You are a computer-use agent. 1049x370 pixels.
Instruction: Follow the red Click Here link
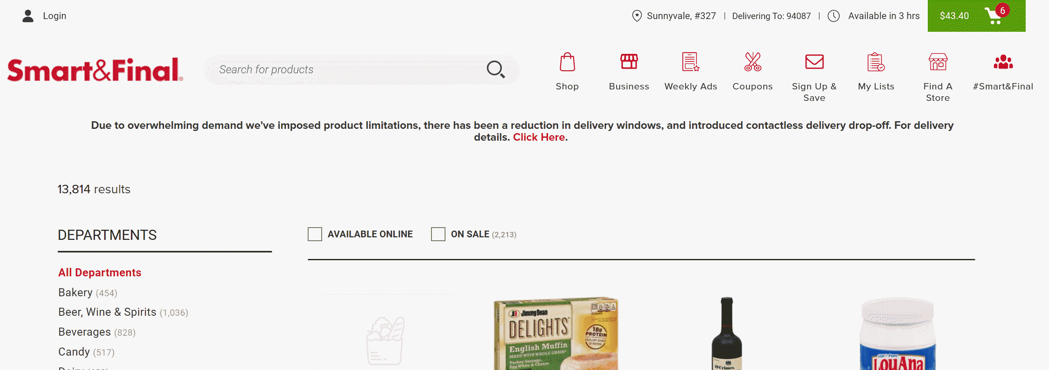pyautogui.click(x=539, y=137)
